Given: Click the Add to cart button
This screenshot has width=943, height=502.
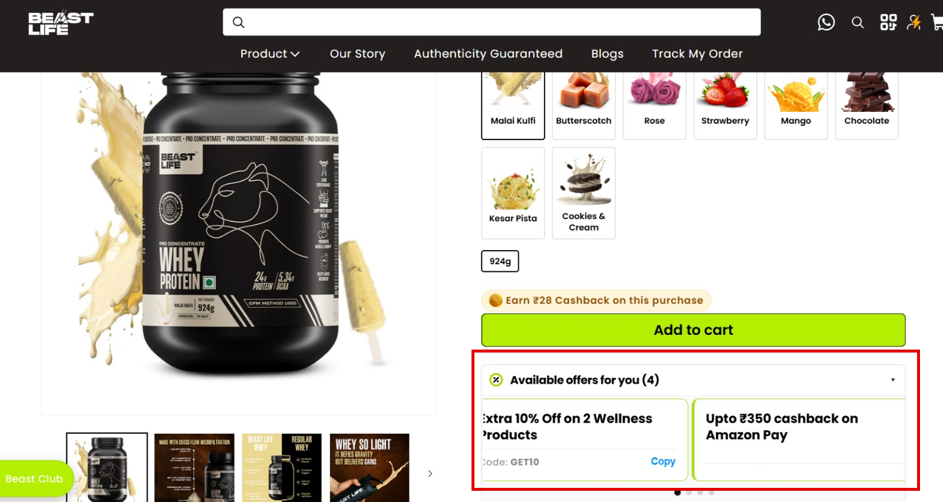Looking at the screenshot, I should click(x=693, y=330).
